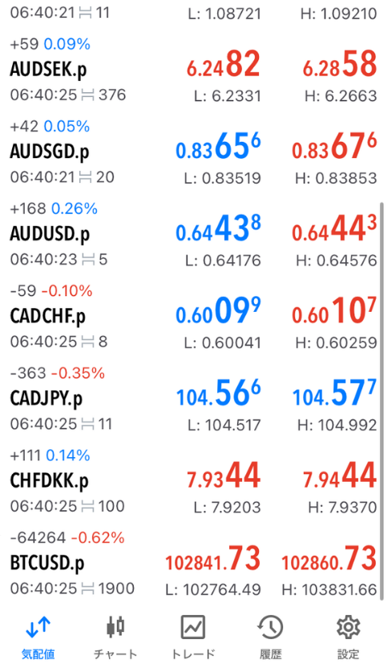Tap CADJPY.p bid price 104.566
This screenshot has height=664, width=388.
tap(218, 394)
